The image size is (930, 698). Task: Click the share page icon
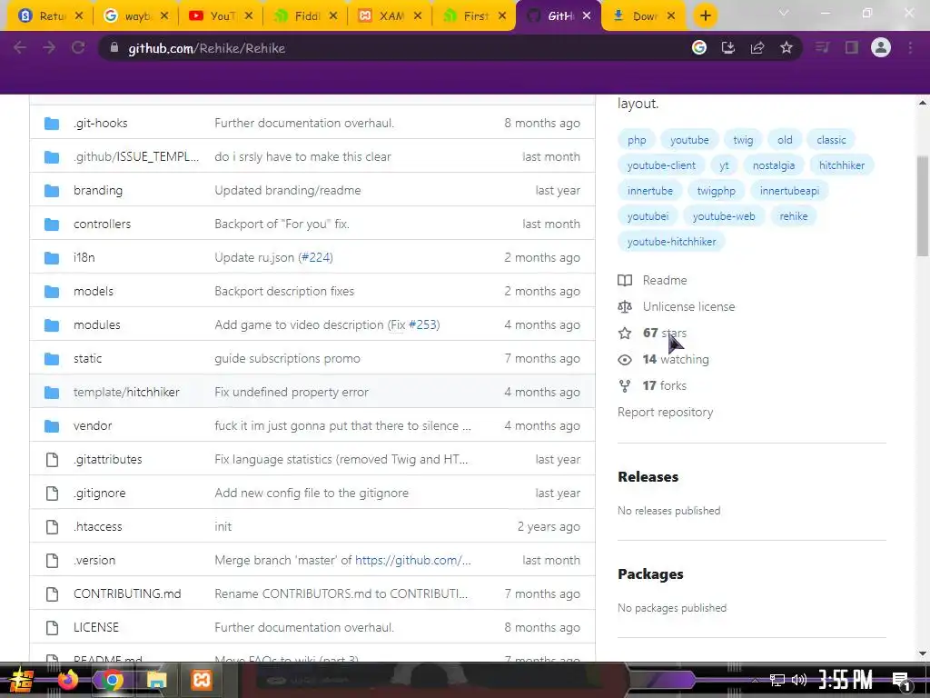pos(757,47)
